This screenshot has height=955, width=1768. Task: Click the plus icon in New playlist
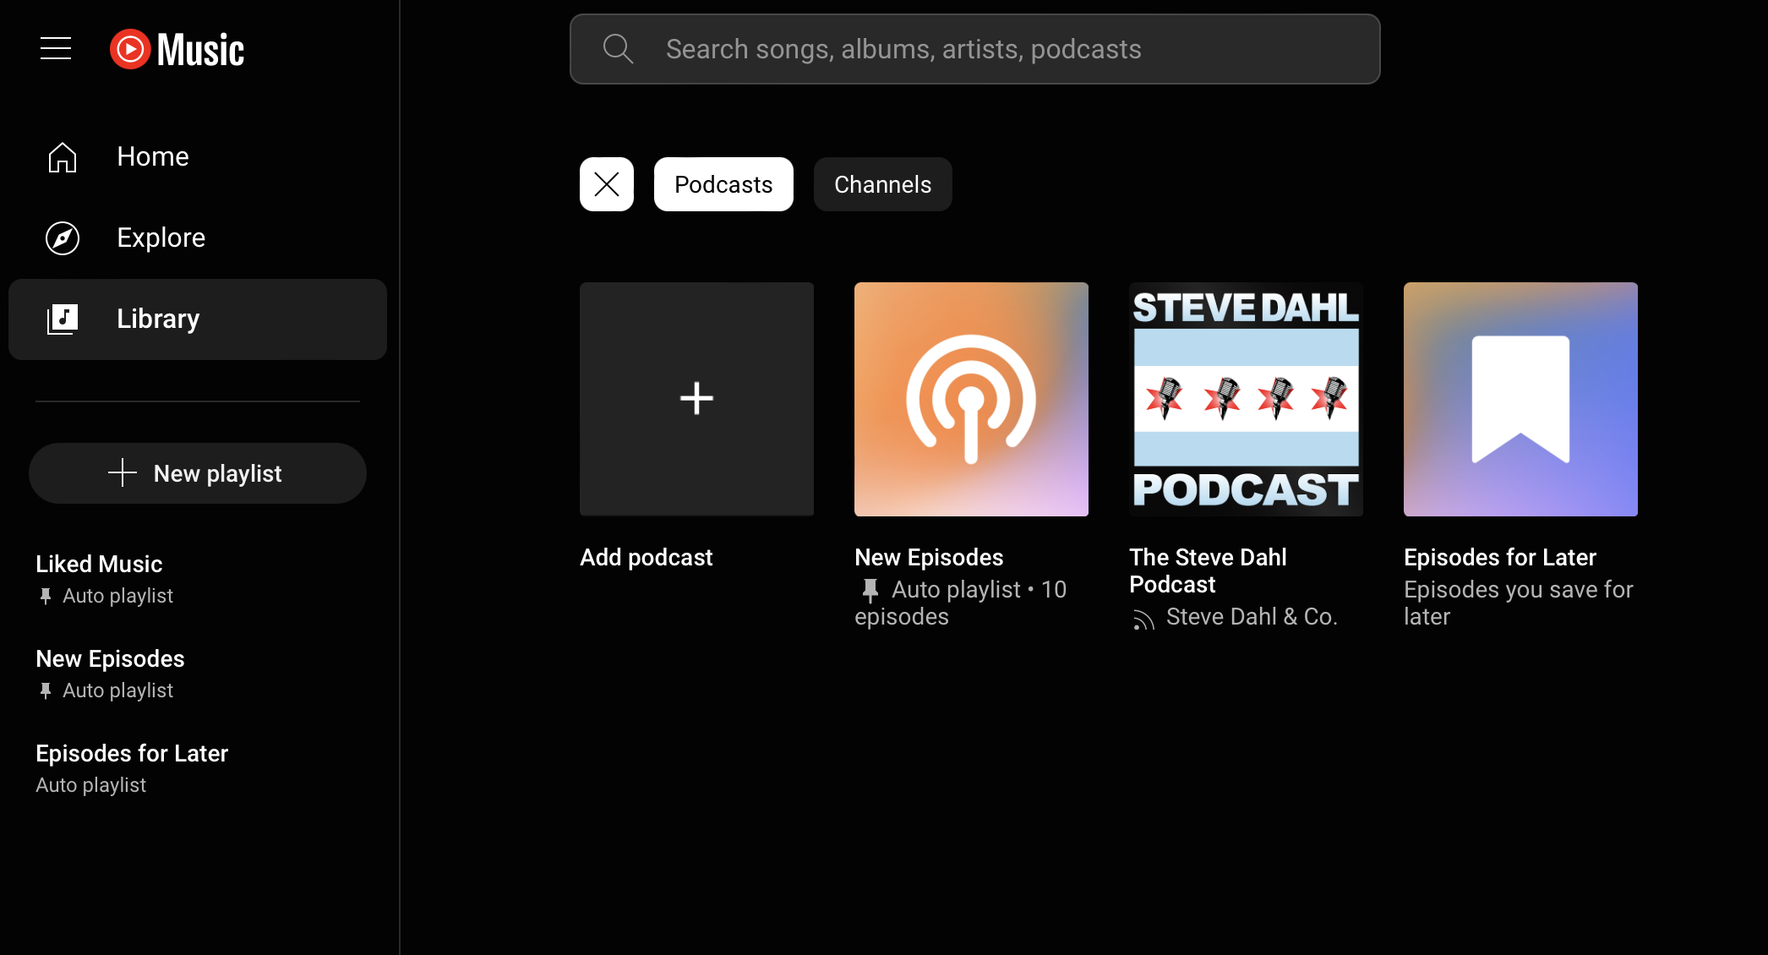pos(123,473)
